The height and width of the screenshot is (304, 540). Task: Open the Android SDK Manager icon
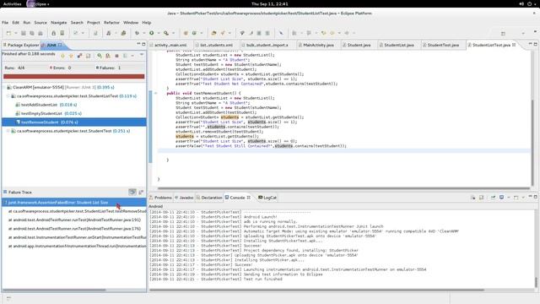53,33
